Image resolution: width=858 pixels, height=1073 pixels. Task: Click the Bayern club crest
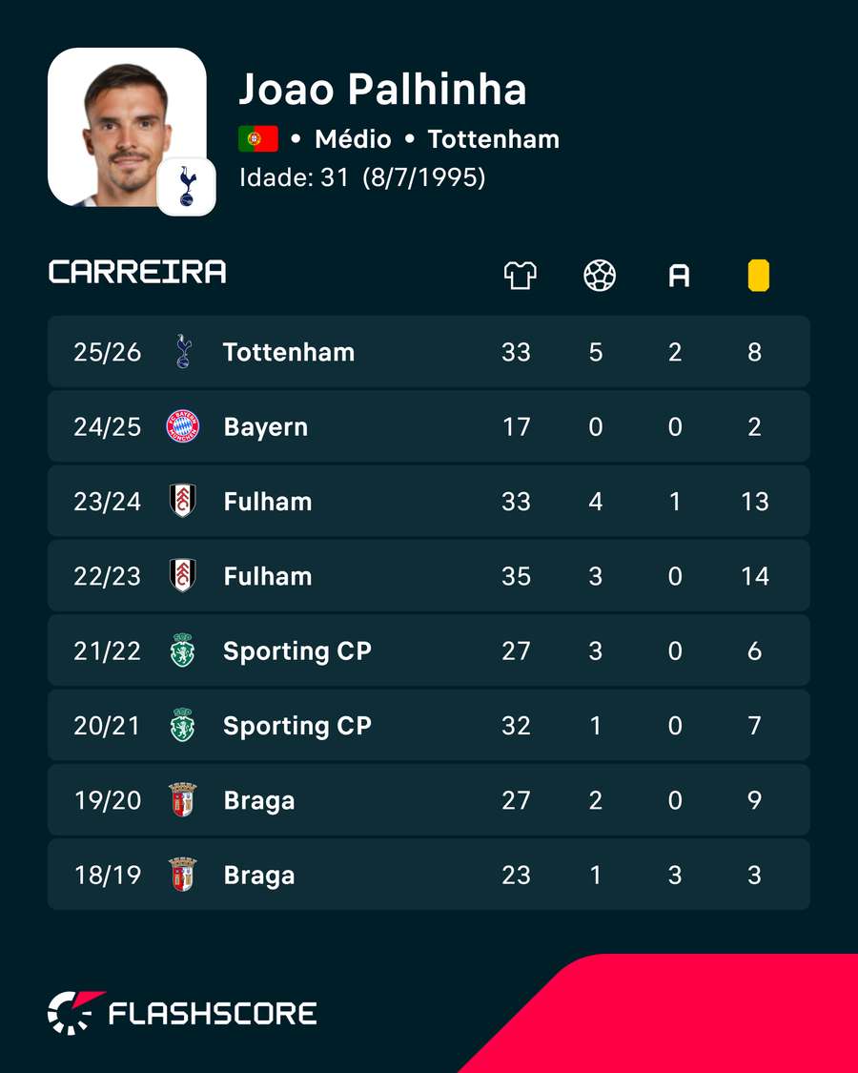[x=183, y=426]
